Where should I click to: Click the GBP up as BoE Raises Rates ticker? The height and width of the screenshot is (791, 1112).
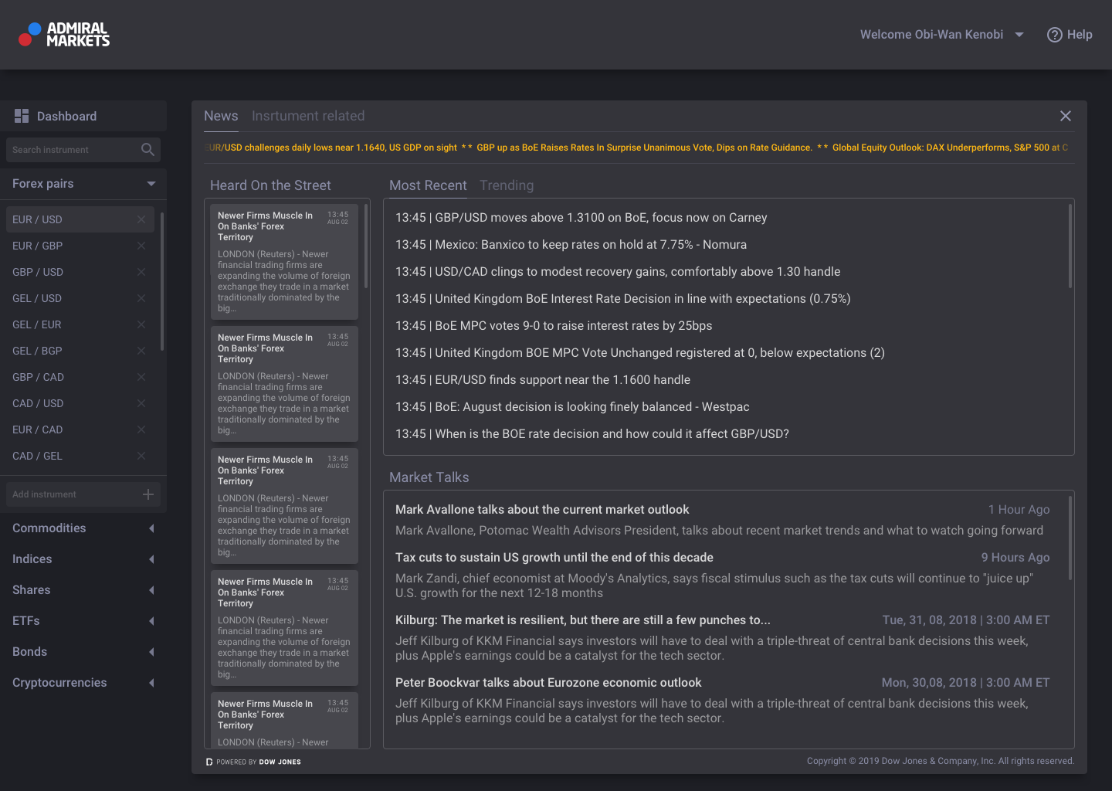pos(644,148)
